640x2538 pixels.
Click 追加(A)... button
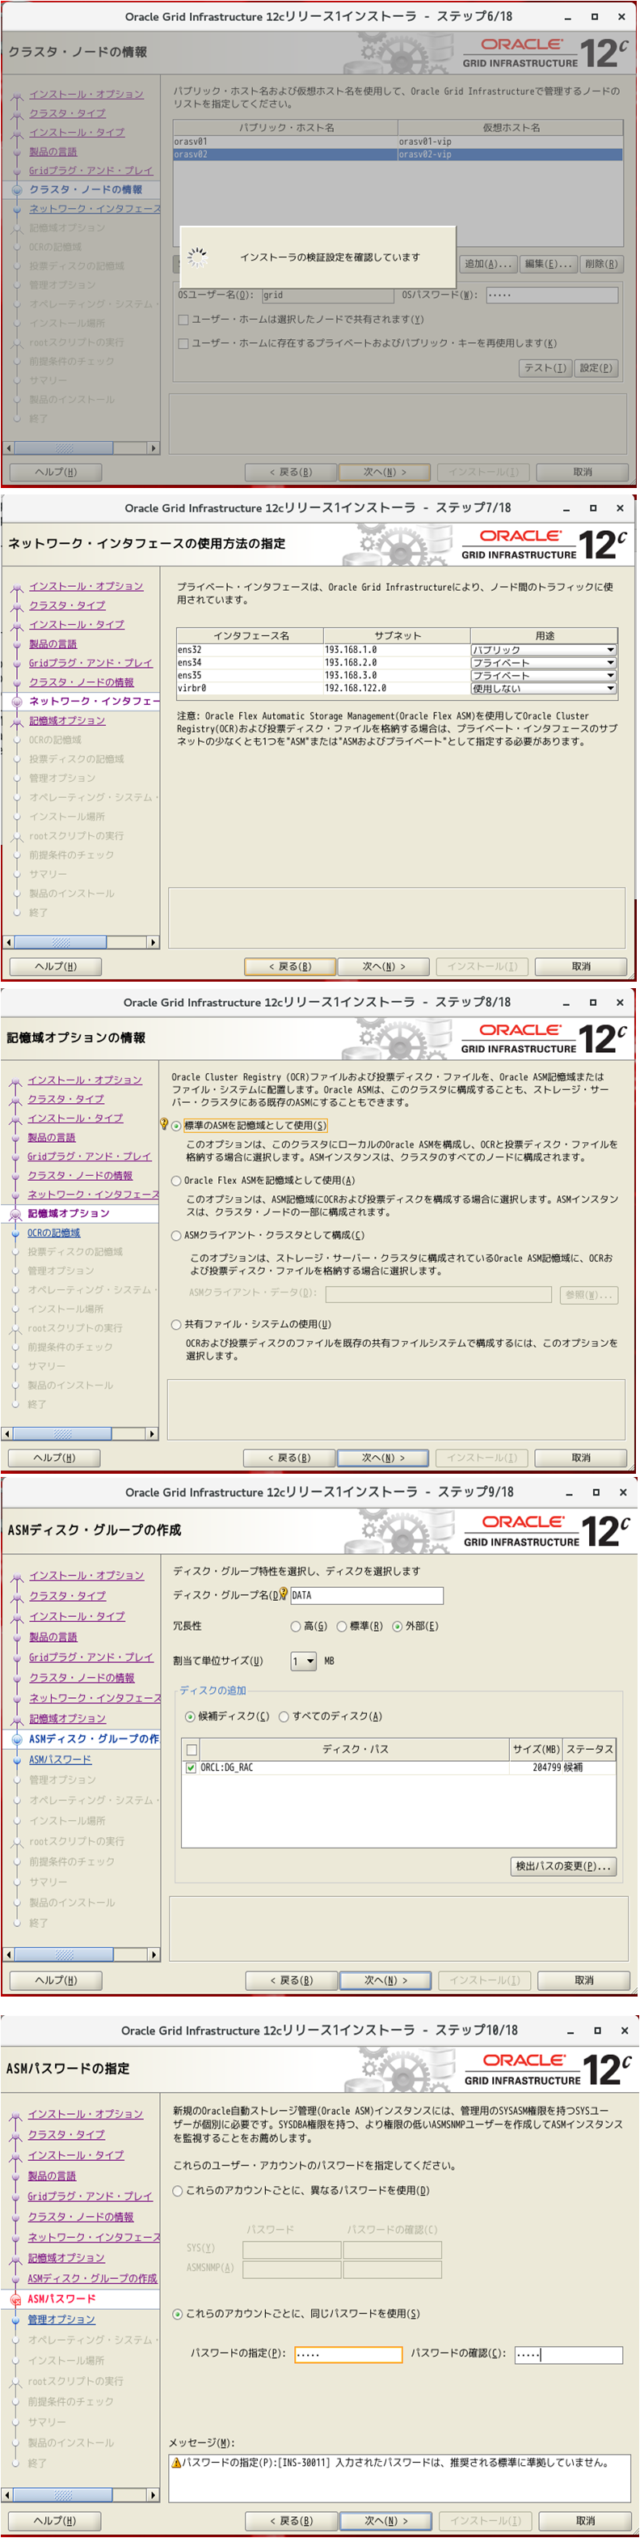(x=487, y=264)
